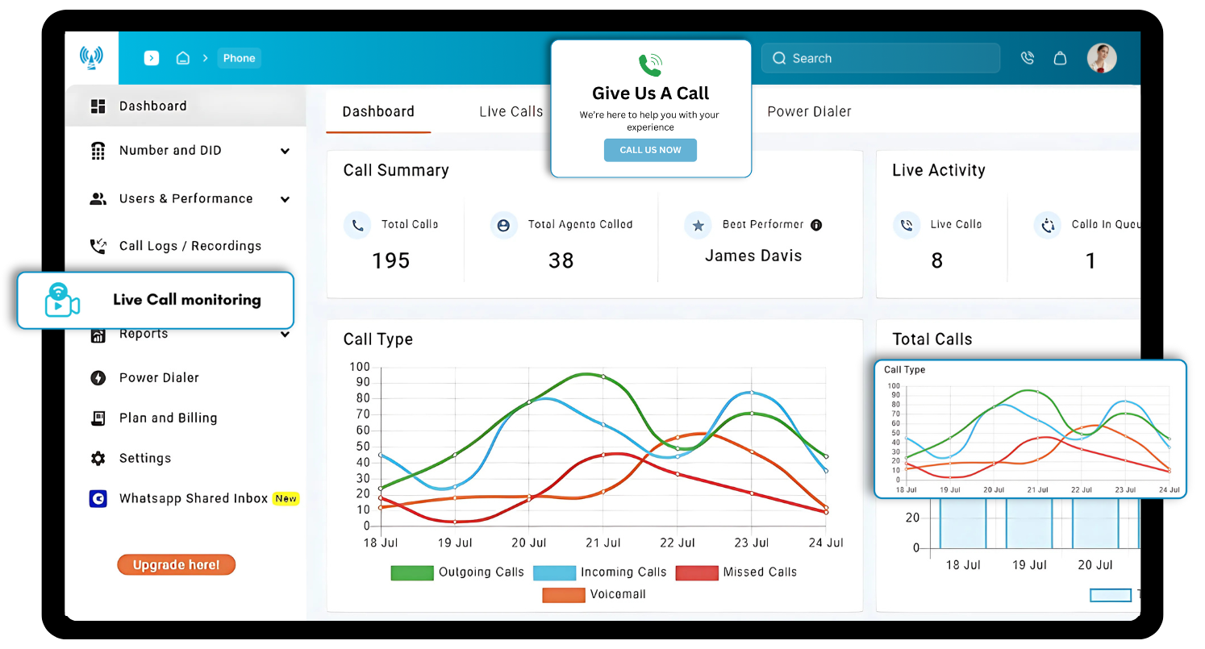Screen dimensions: 1205x649
Task: Switch to the Power Dialer tab
Action: [809, 111]
